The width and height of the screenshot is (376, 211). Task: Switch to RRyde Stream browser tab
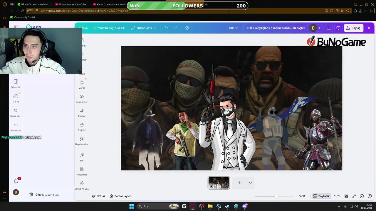tap(34, 4)
